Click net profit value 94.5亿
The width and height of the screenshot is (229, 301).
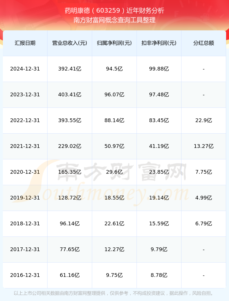tap(114, 69)
